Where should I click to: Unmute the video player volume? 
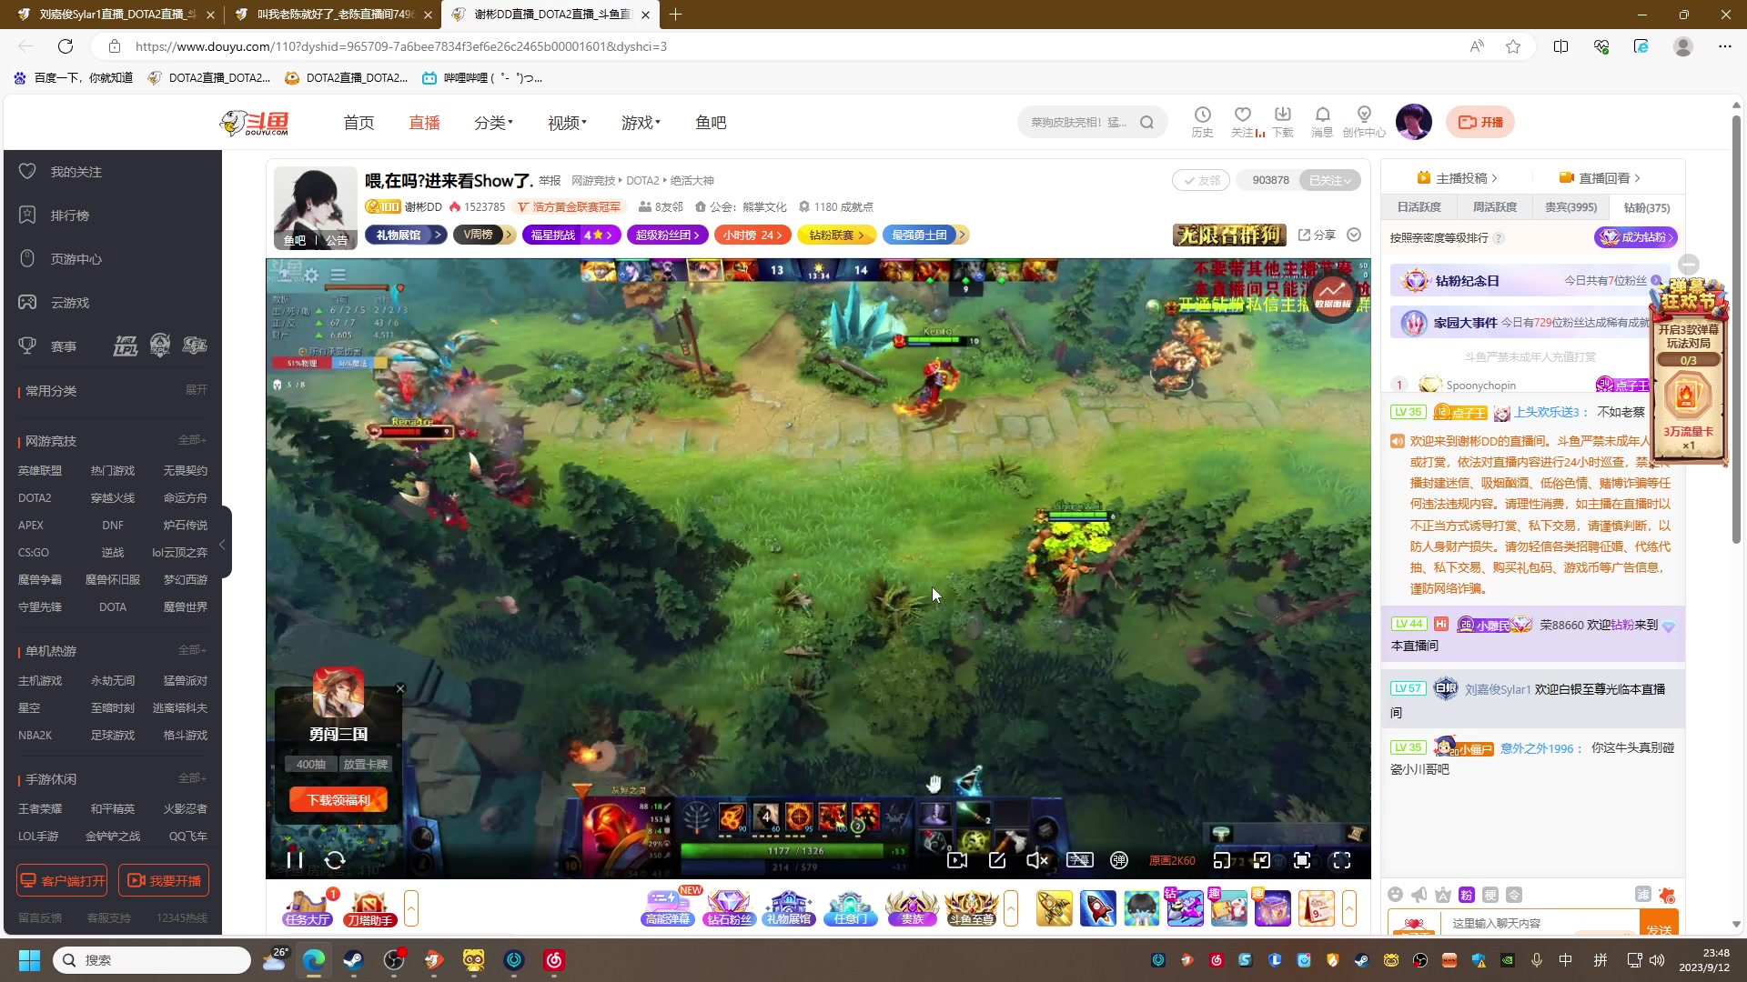[x=1037, y=860]
